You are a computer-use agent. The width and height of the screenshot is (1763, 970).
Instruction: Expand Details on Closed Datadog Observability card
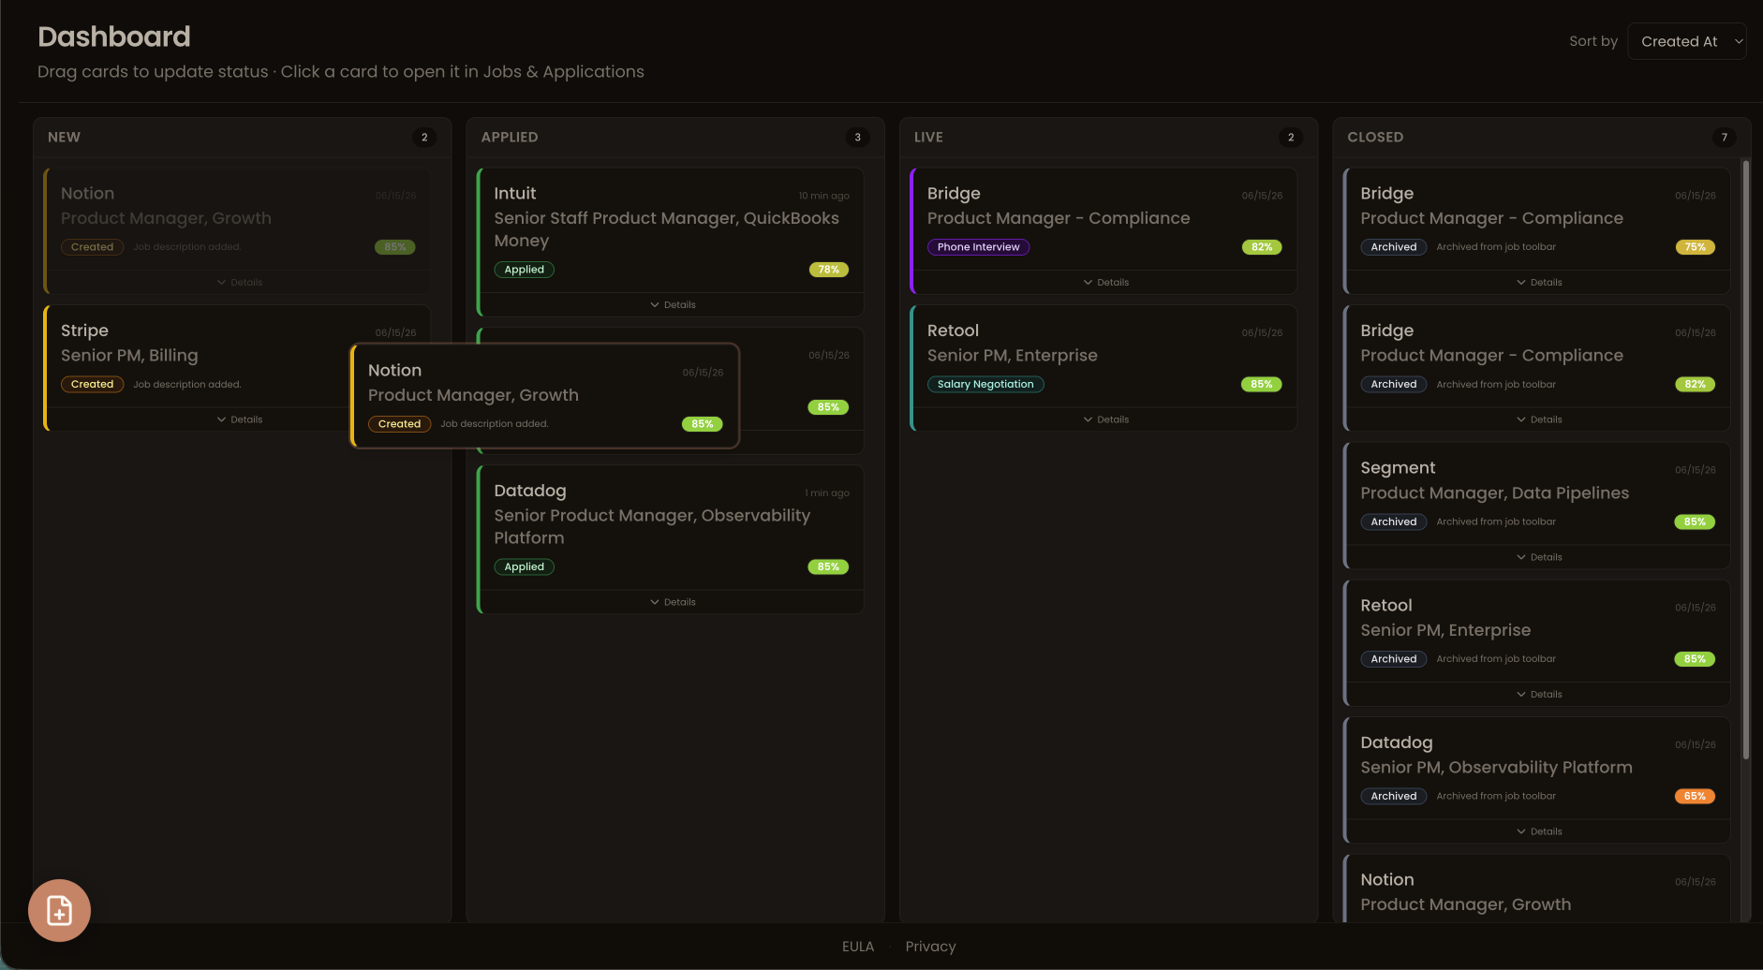[x=1539, y=831]
